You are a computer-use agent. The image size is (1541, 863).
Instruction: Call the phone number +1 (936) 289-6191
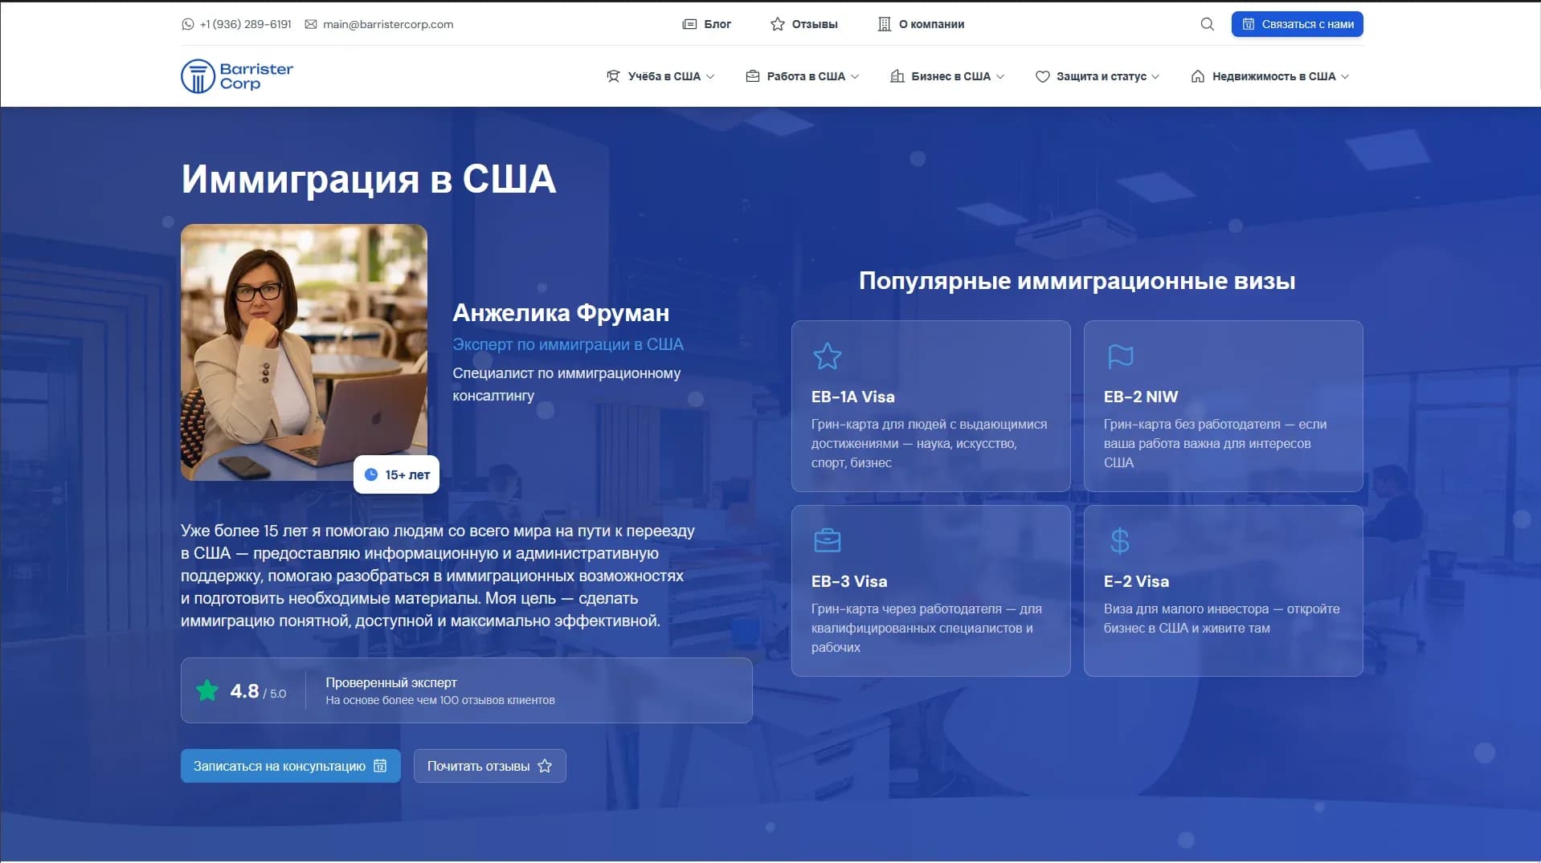click(245, 24)
